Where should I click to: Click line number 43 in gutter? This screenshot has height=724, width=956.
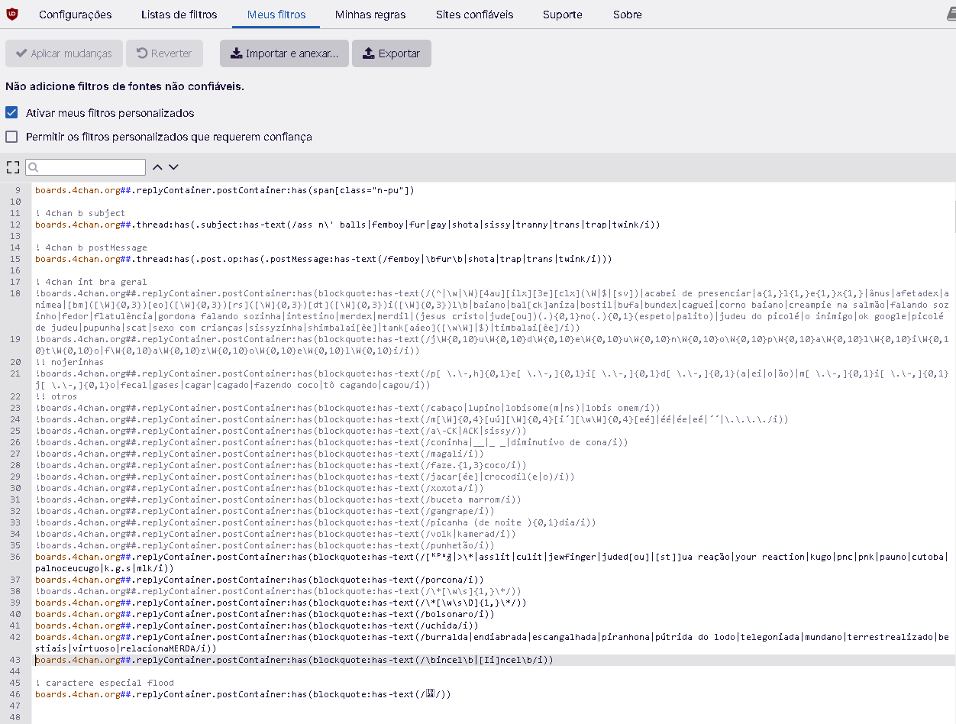click(x=16, y=660)
